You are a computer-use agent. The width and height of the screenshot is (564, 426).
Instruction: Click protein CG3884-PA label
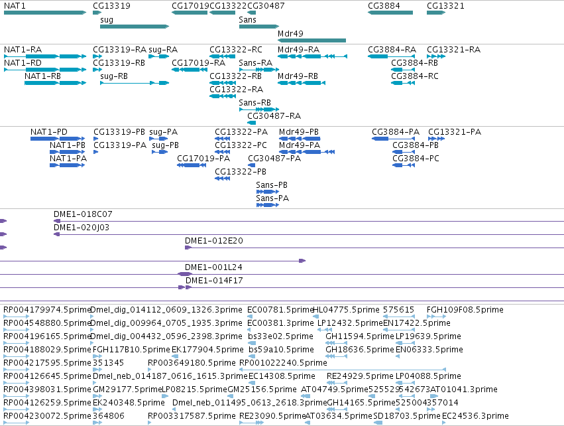395,132
